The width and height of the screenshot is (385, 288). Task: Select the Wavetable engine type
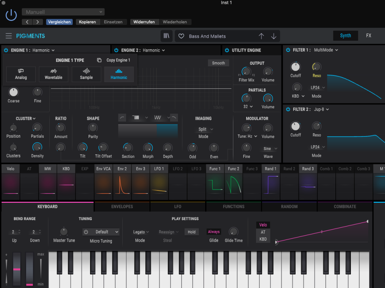pos(54,74)
